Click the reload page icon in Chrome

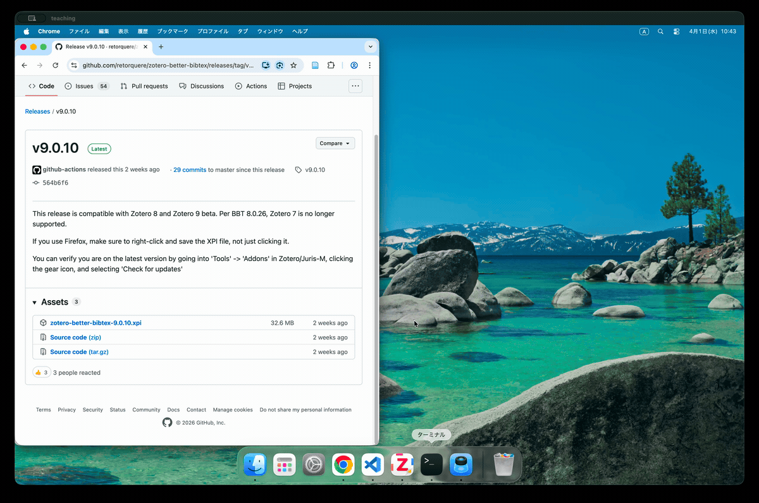tap(56, 65)
